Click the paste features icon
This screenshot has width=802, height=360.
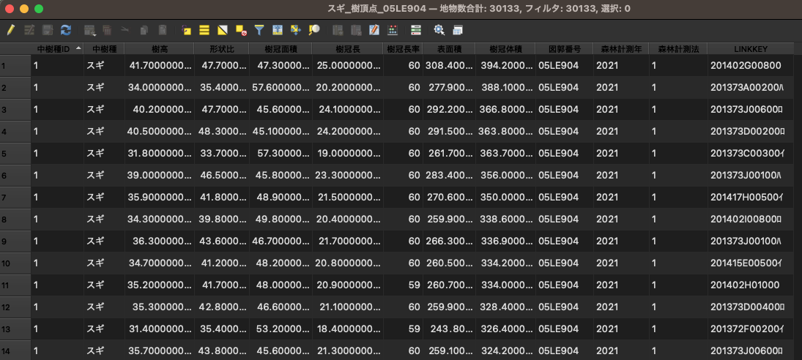click(x=162, y=30)
